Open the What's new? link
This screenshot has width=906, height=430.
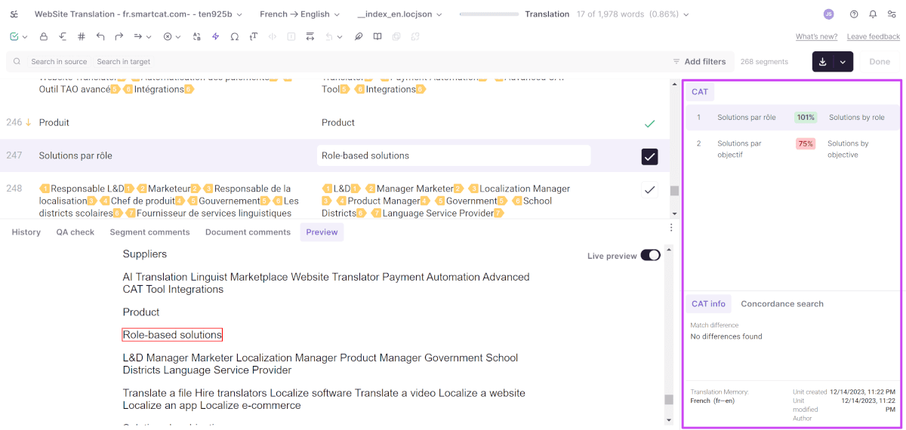click(x=816, y=37)
